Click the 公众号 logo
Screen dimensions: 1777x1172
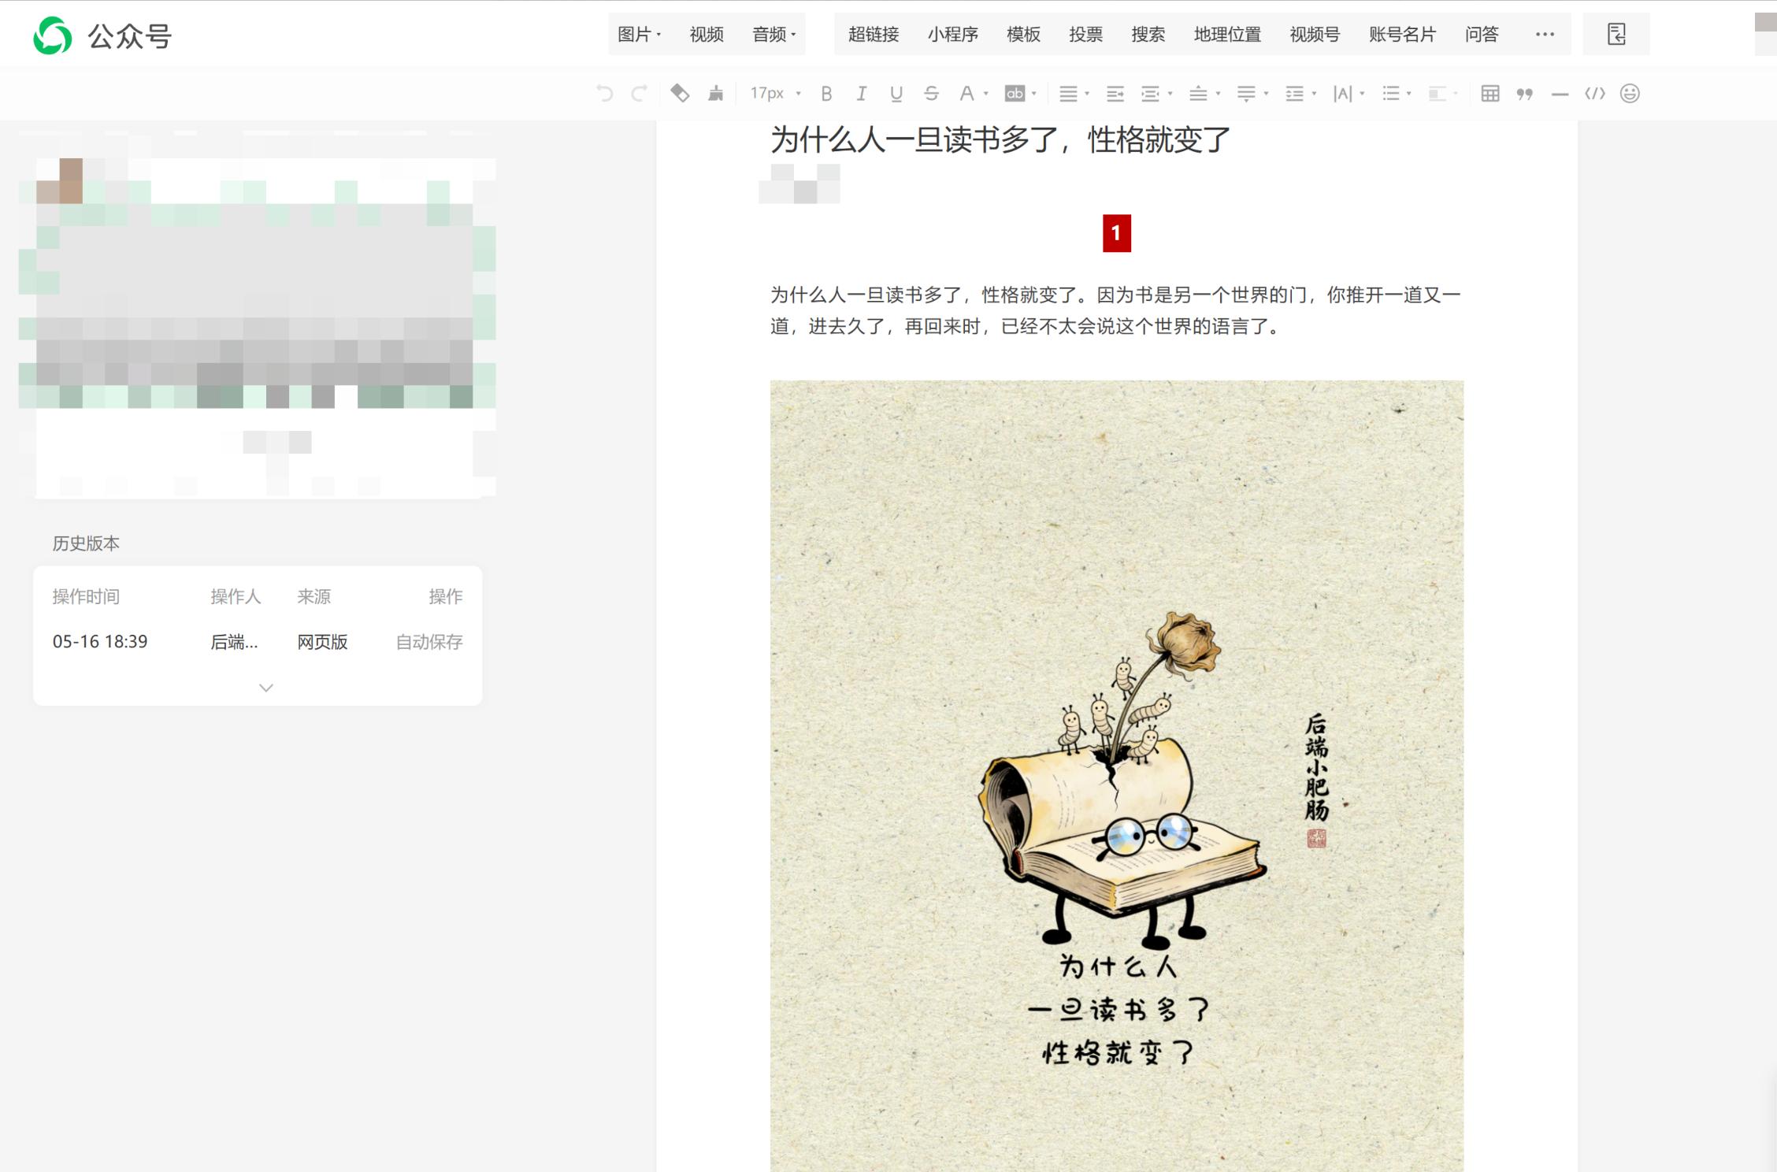coord(102,36)
